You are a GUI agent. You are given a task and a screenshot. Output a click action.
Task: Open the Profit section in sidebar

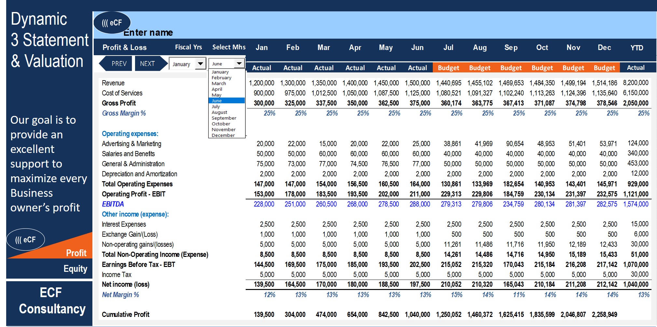click(76, 253)
